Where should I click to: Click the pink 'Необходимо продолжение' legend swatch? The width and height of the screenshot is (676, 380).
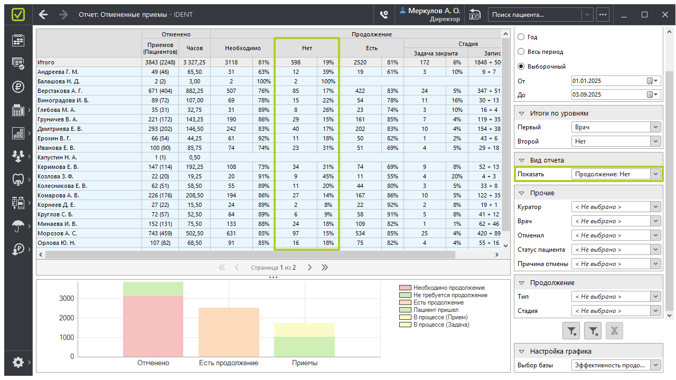[x=405, y=288]
